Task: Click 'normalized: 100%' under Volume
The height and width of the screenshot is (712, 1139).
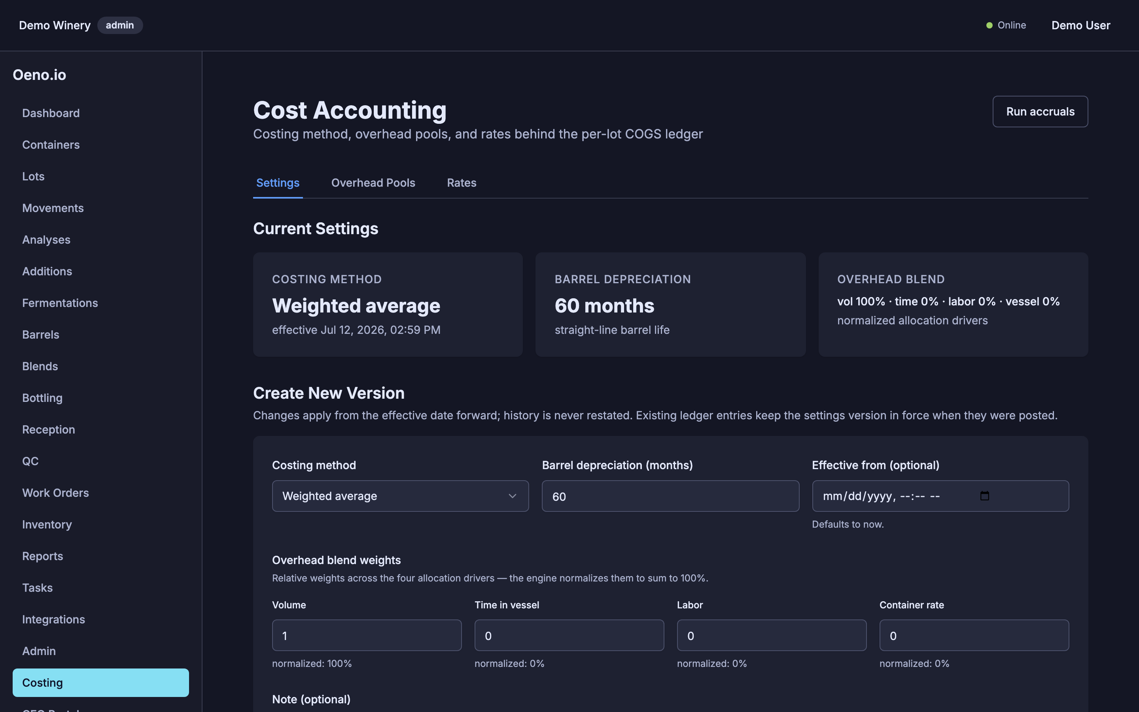Action: [x=312, y=663]
